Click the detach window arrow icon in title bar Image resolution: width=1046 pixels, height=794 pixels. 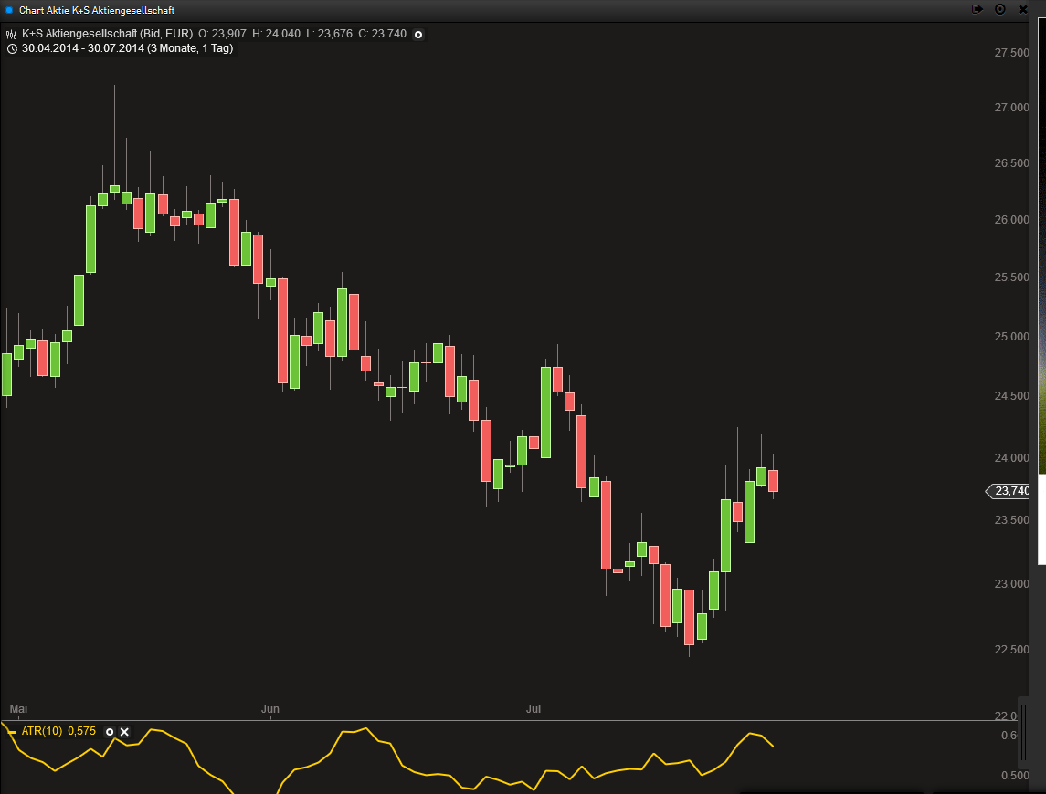coord(977,9)
